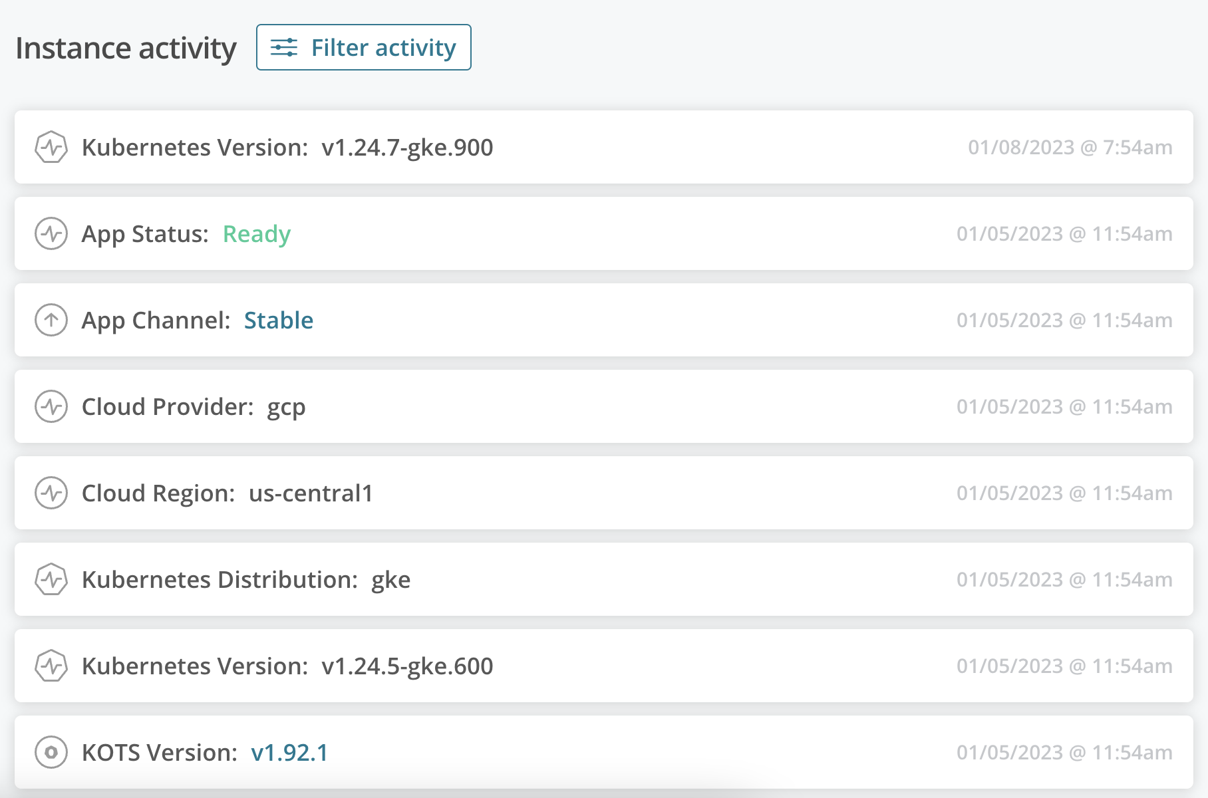Click the timestamp on the App Status entry

1064,234
